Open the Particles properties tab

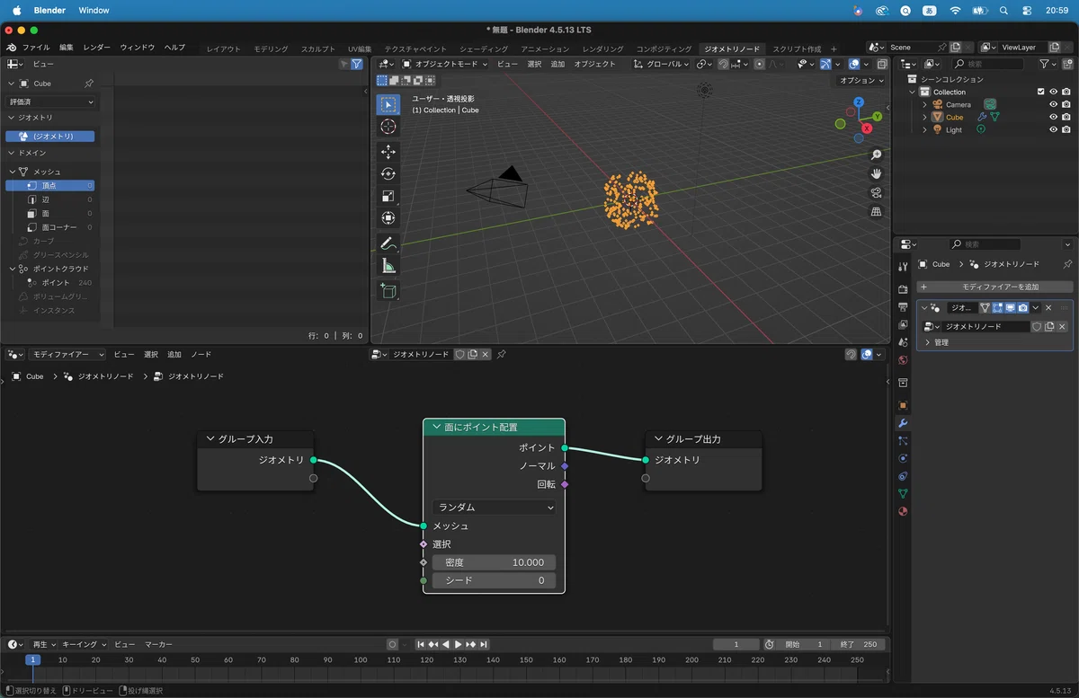pos(903,440)
